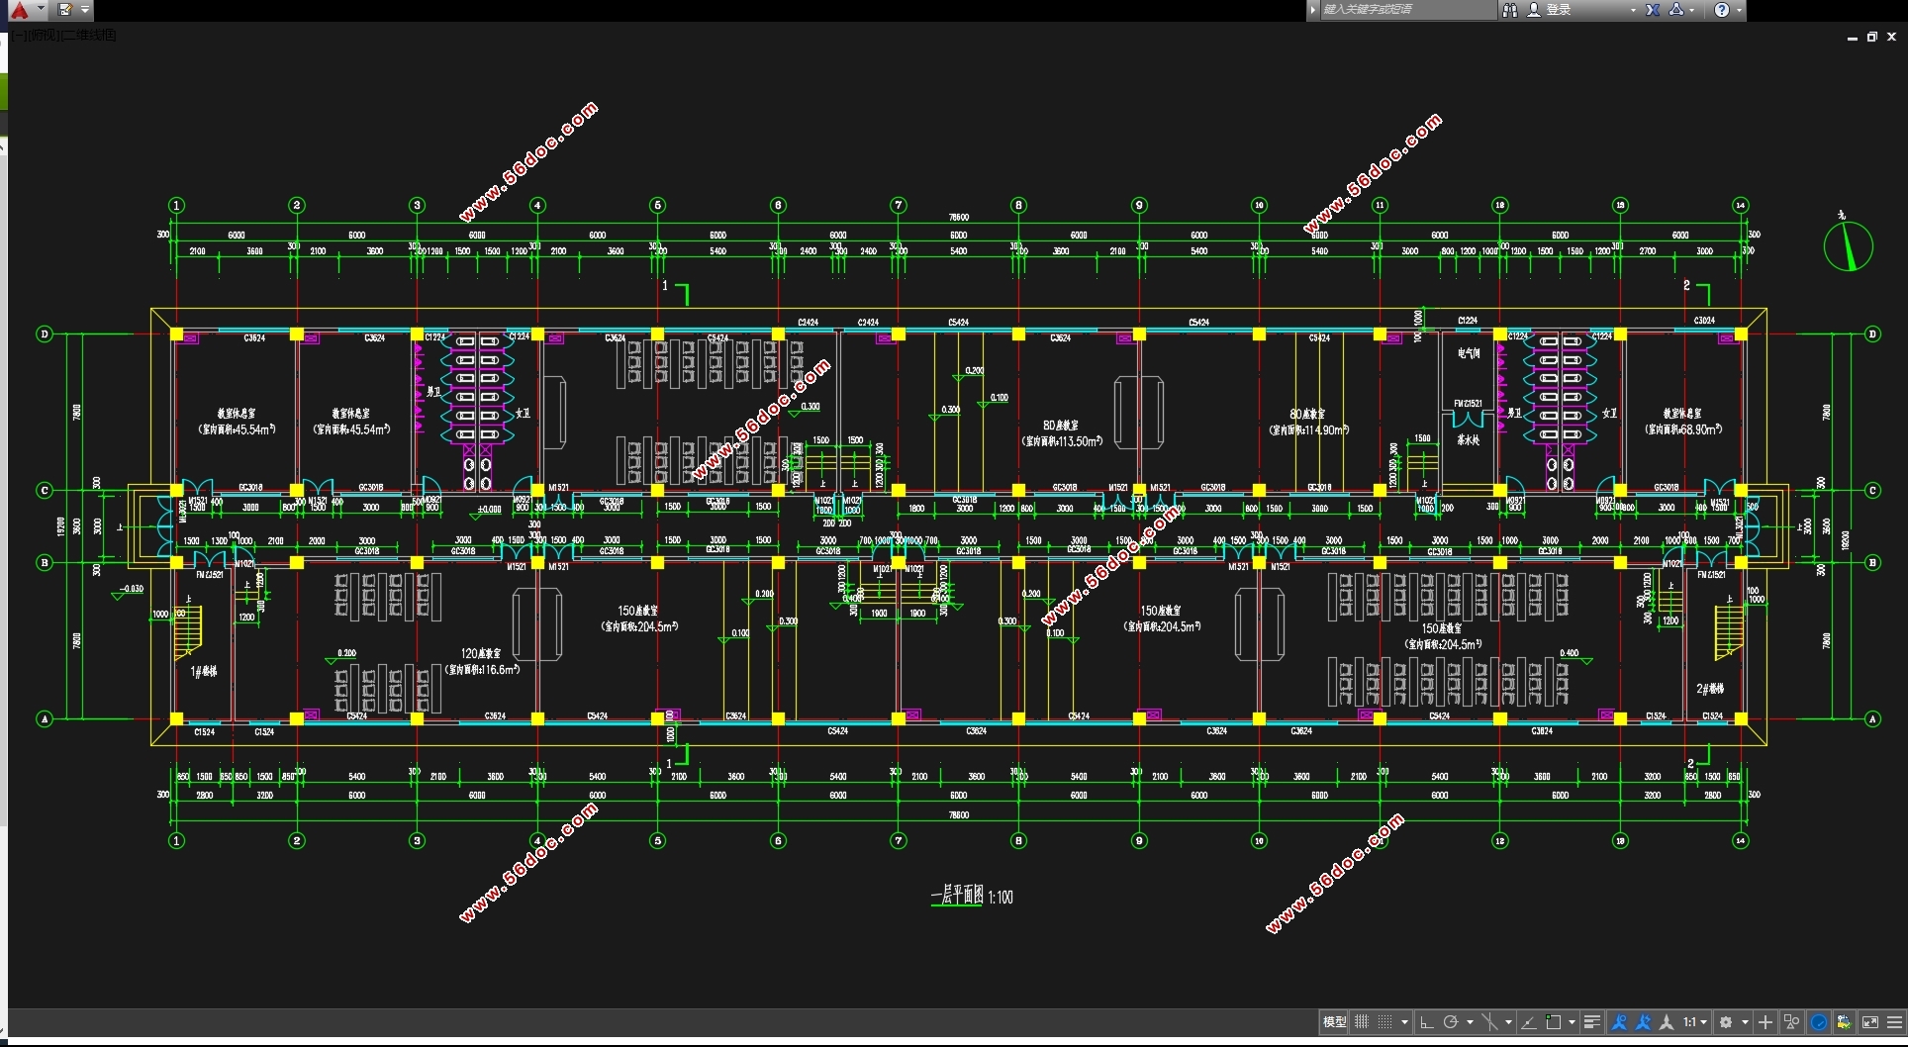Click the isolate objects shapes icon
This screenshot has width=1908, height=1047.
(1792, 1022)
